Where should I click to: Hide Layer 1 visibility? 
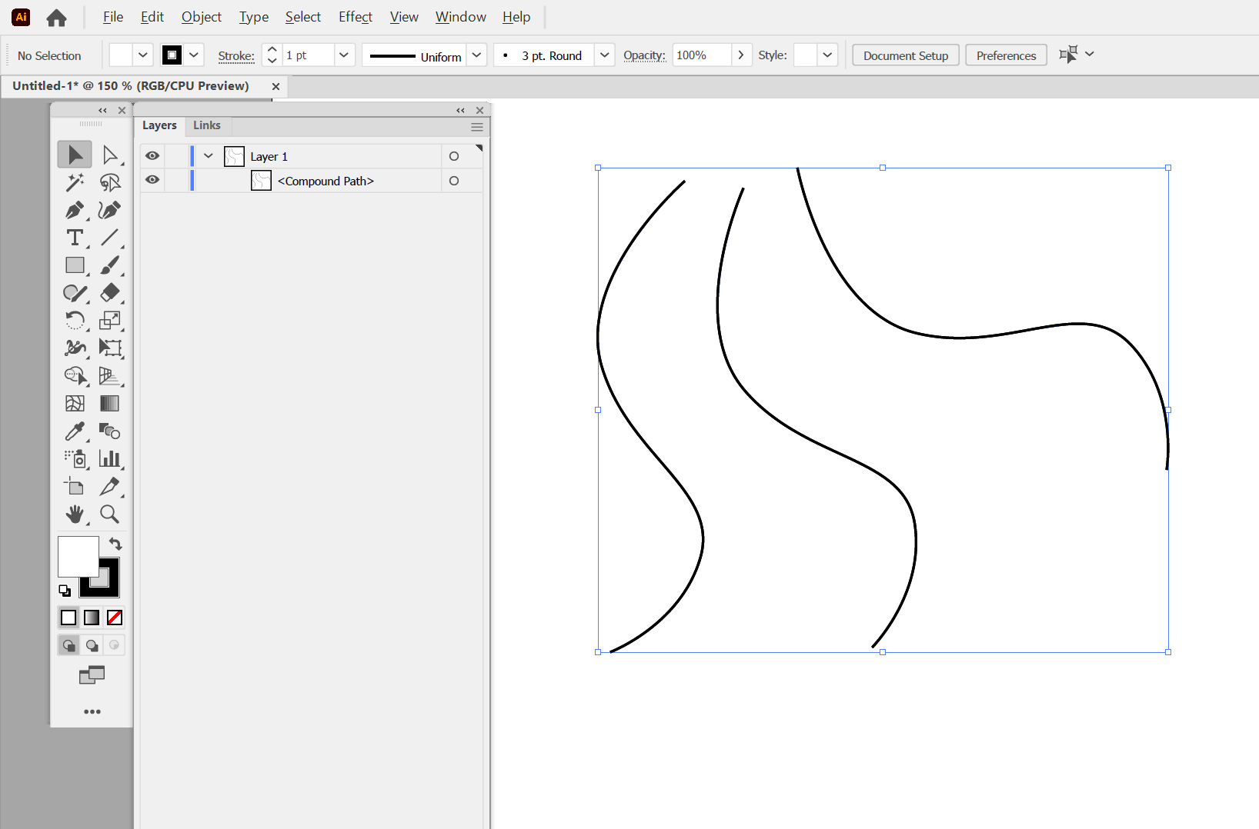[x=152, y=155]
